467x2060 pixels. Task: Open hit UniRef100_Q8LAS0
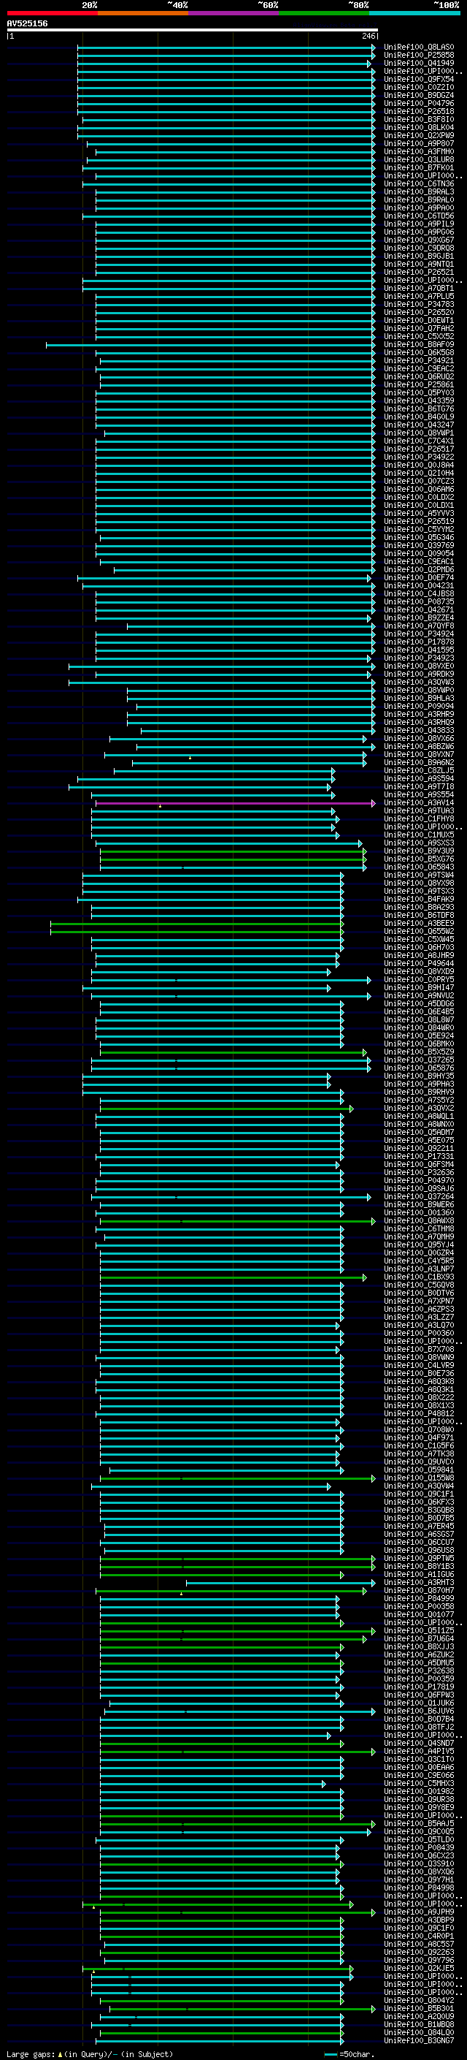(x=418, y=47)
